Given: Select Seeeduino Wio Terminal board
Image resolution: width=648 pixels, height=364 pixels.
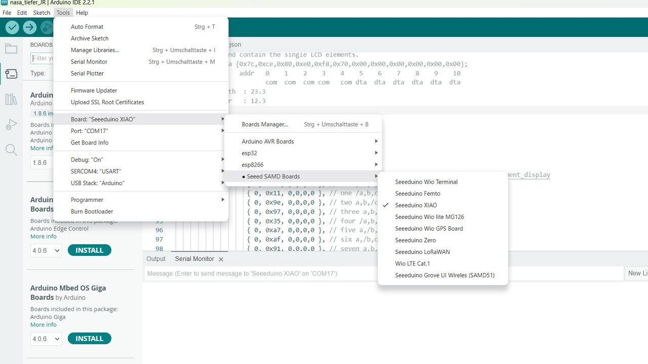Looking at the screenshot, I should point(443,182).
